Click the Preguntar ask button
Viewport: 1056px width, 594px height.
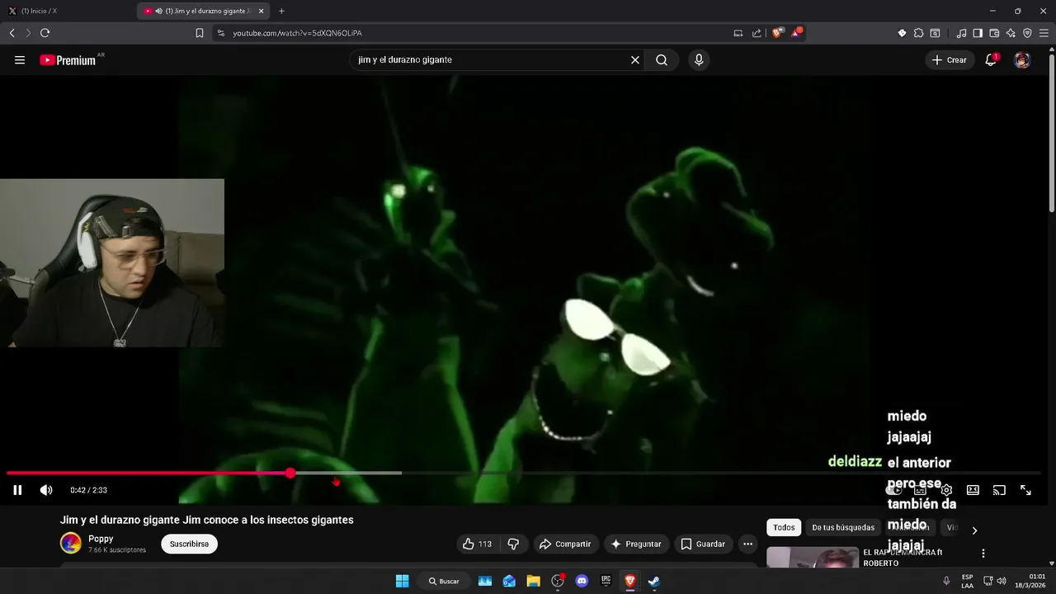click(635, 544)
